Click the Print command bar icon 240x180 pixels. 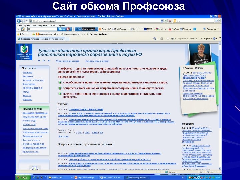(173, 39)
